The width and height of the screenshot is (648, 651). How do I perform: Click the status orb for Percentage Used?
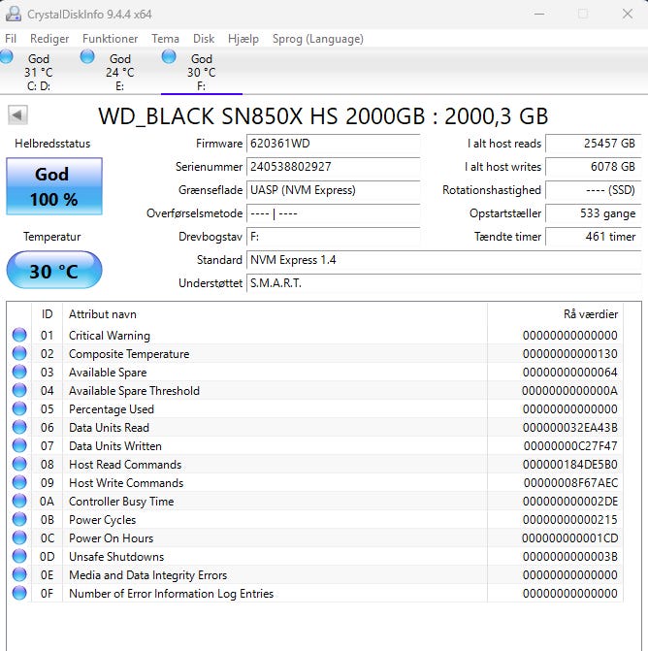[19, 408]
